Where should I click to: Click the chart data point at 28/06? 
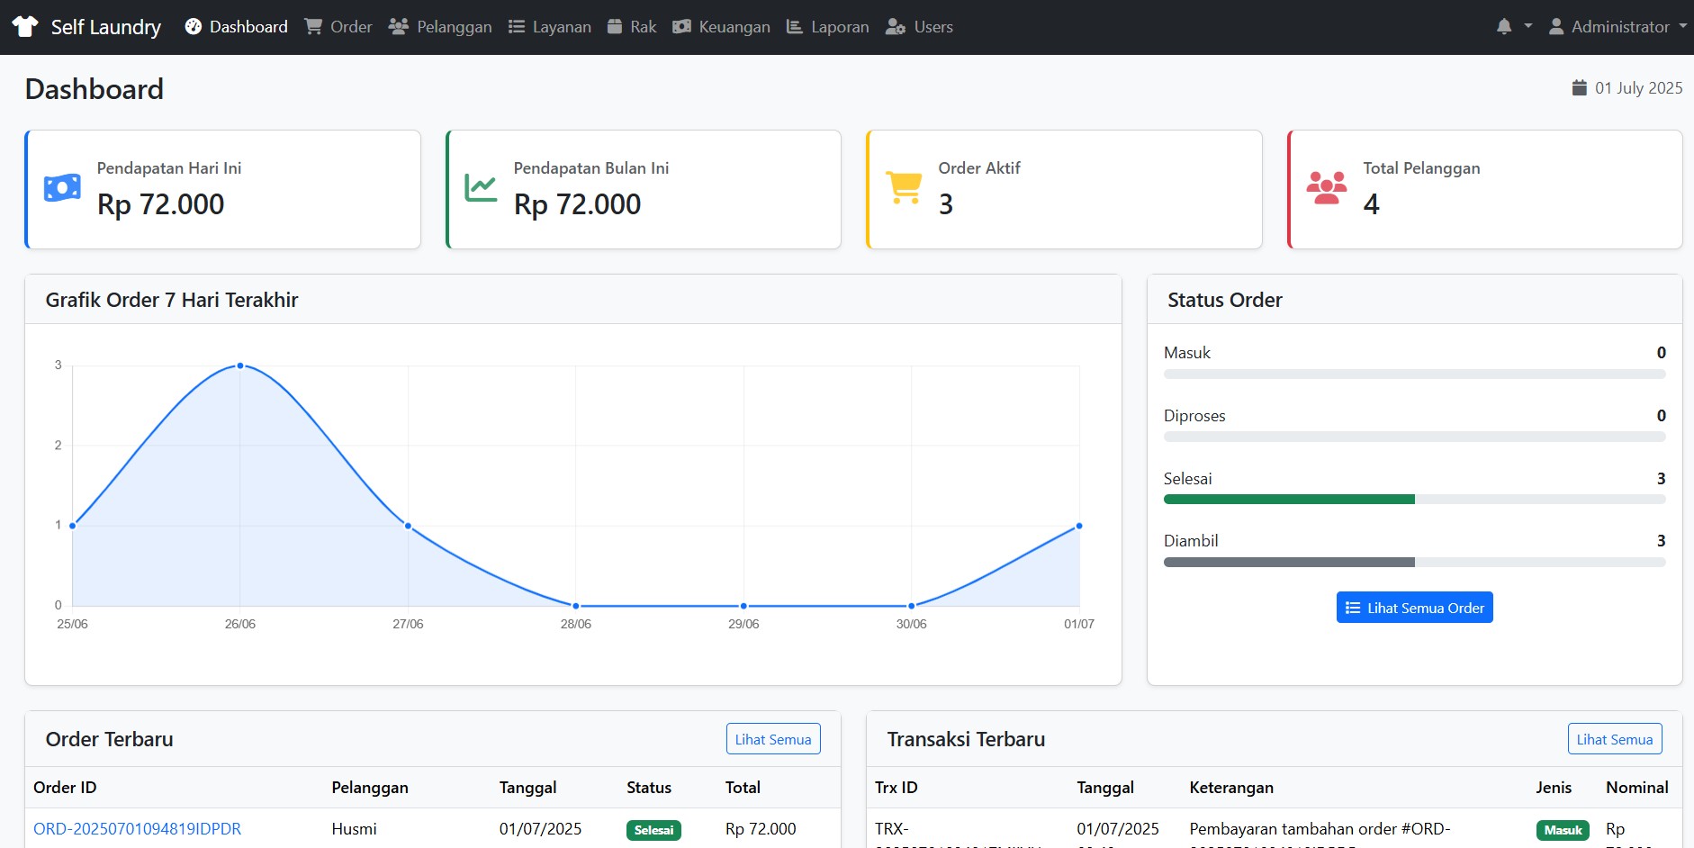576,606
